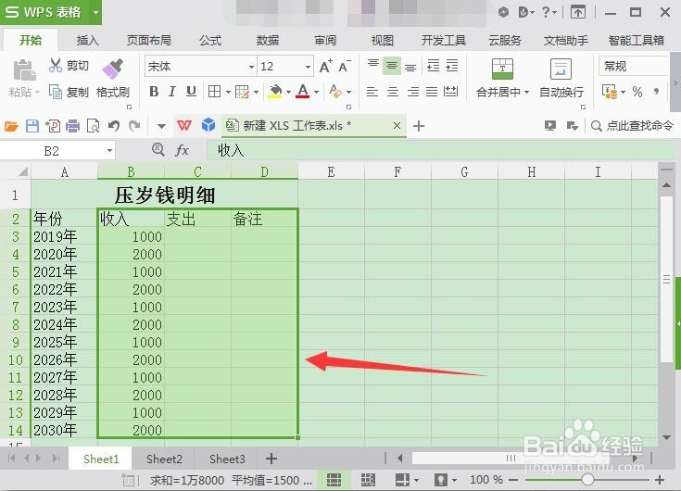Viewport: 681px width, 491px height.
Task: Click the Merge and Center icon
Action: tap(502, 69)
